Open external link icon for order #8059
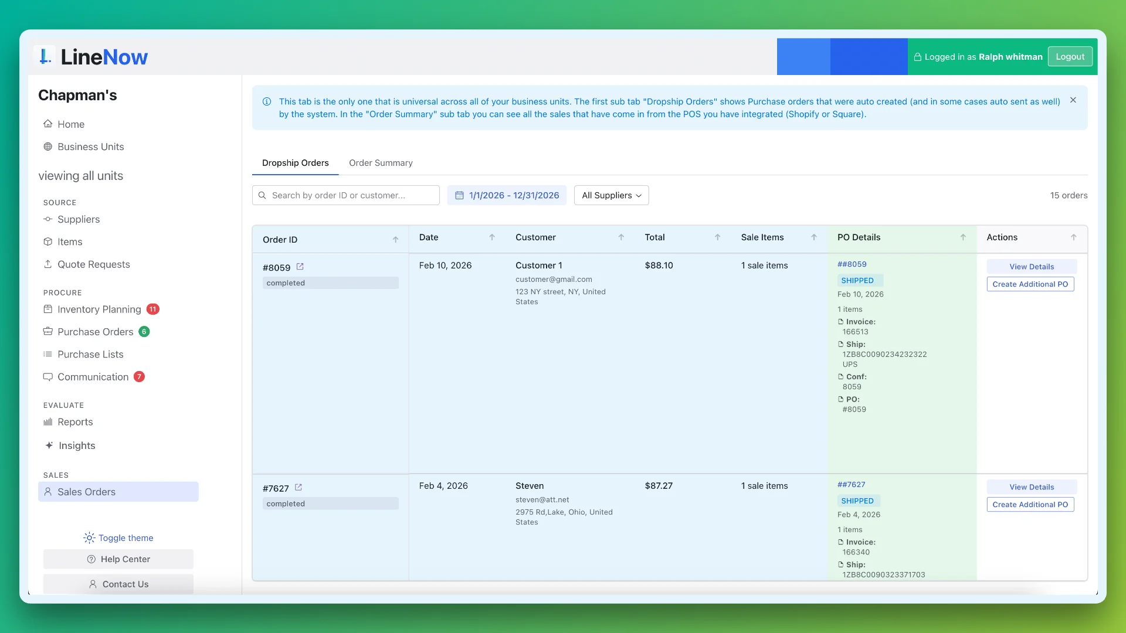Viewport: 1126px width, 633px height. (x=300, y=267)
